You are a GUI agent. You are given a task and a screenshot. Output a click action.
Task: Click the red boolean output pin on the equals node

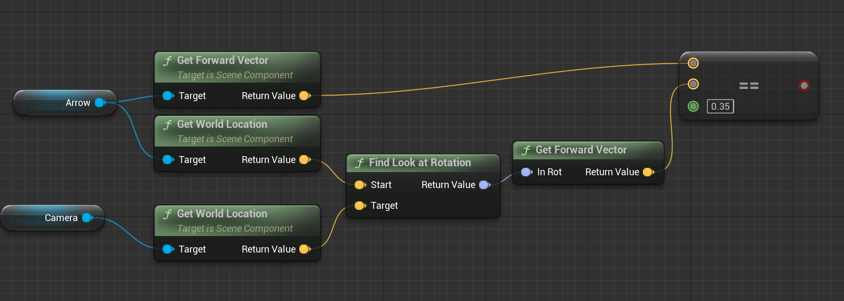(x=804, y=85)
